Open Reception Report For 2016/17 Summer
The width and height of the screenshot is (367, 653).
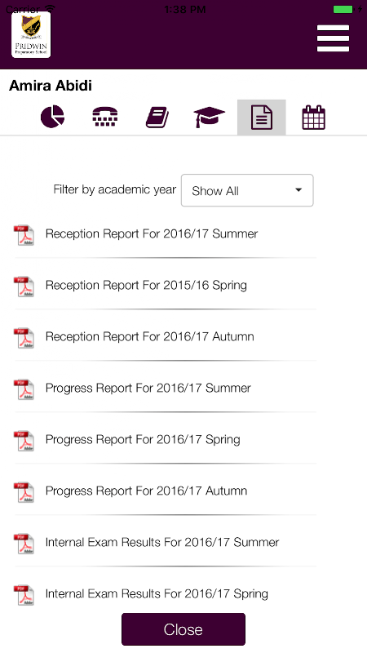click(152, 234)
